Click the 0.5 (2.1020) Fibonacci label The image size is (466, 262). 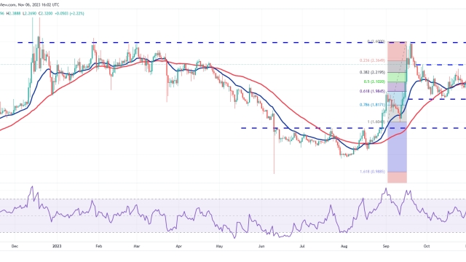click(374, 82)
